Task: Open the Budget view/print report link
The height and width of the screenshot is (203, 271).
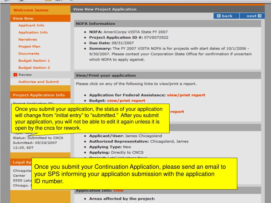Action: (x=126, y=101)
